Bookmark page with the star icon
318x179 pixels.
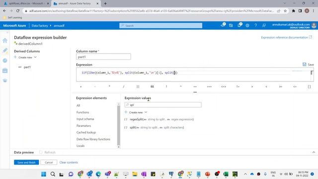(285, 11)
